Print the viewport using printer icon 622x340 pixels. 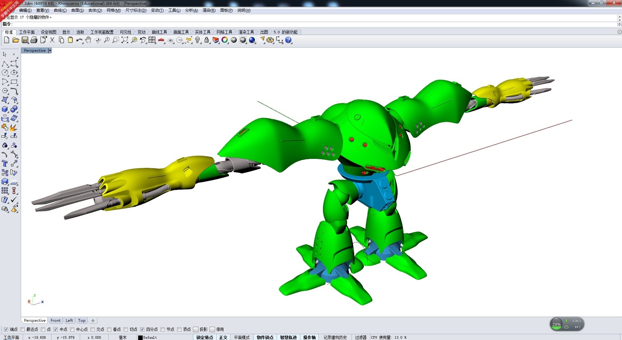[34, 40]
